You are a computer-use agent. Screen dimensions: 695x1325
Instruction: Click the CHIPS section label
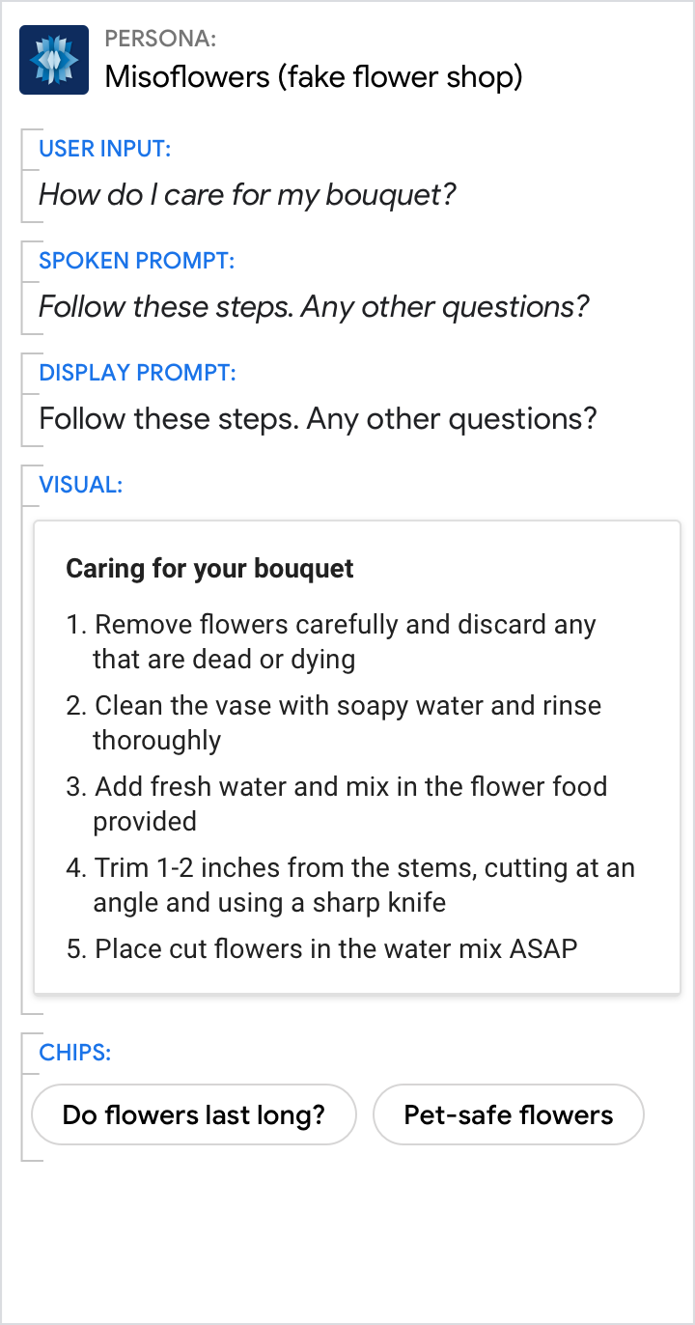click(x=74, y=1053)
